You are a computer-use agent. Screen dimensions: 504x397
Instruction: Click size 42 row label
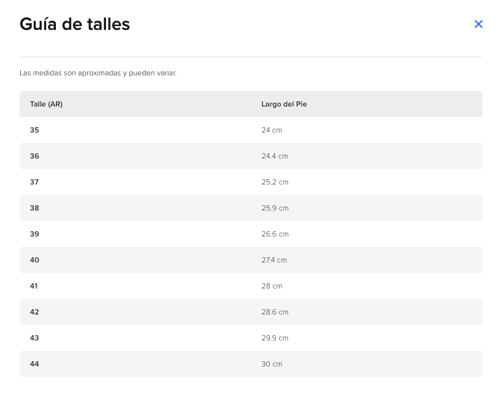[34, 312]
